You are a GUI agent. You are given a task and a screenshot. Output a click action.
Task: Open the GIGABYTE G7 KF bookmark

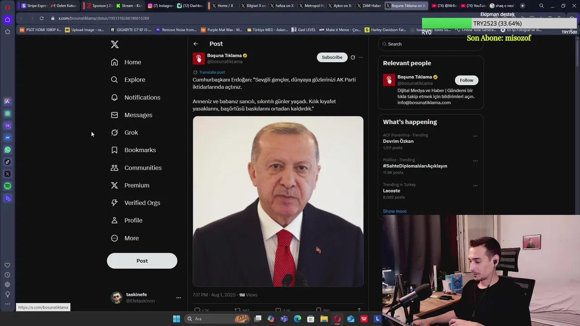tap(131, 30)
